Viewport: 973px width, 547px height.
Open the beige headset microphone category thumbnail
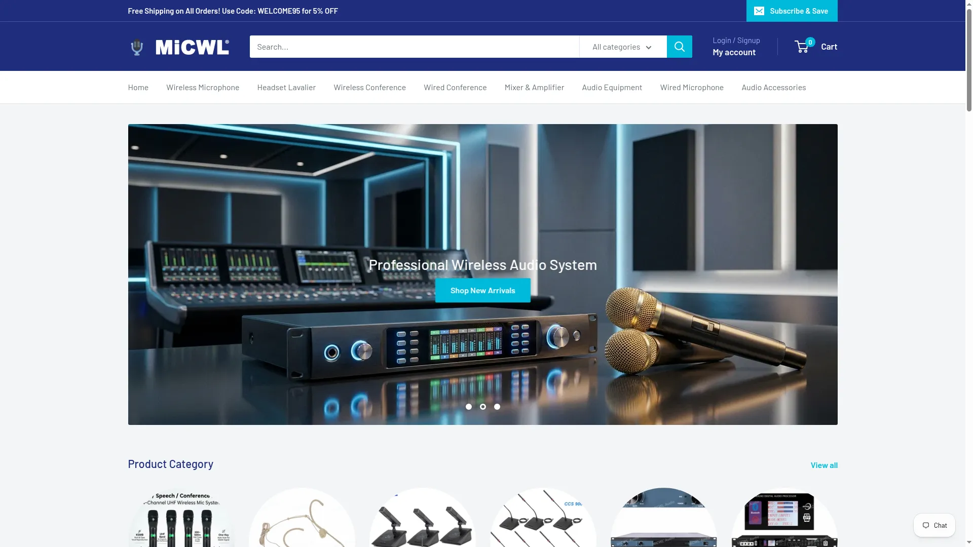tap(302, 517)
